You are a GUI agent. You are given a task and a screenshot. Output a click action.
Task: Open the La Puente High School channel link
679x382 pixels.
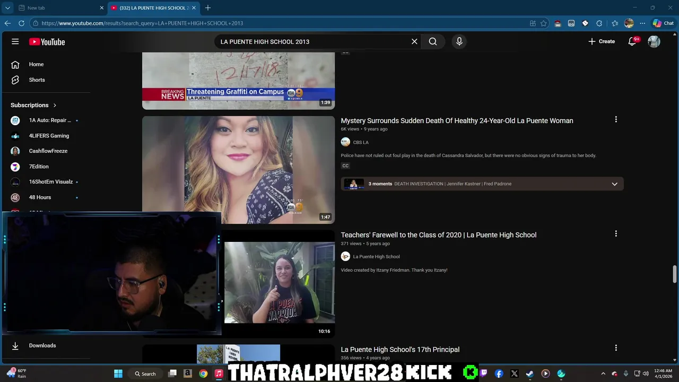(376, 257)
